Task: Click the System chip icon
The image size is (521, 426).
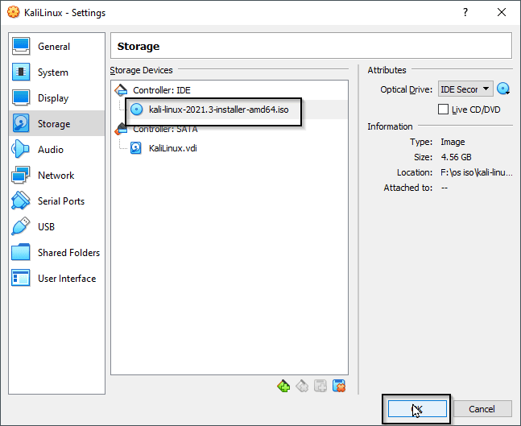Action: coord(21,72)
